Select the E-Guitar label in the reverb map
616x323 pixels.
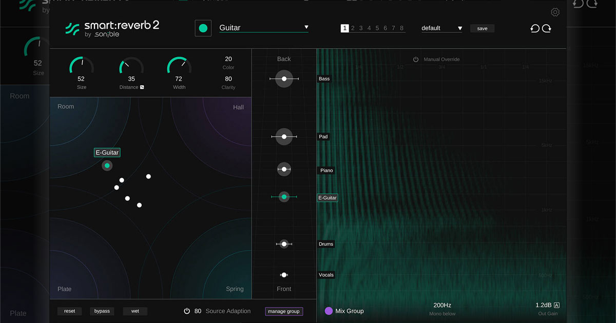coord(107,152)
